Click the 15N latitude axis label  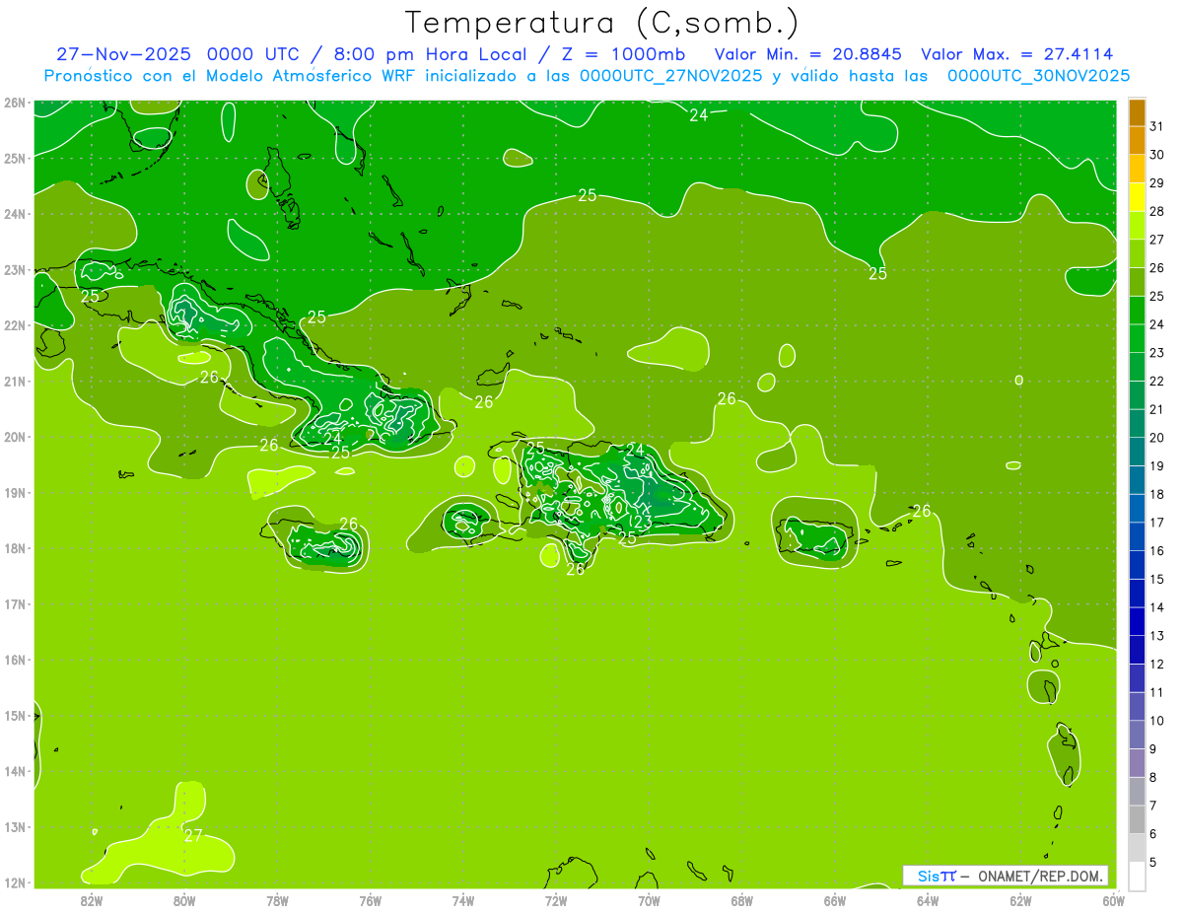pyautogui.click(x=14, y=715)
